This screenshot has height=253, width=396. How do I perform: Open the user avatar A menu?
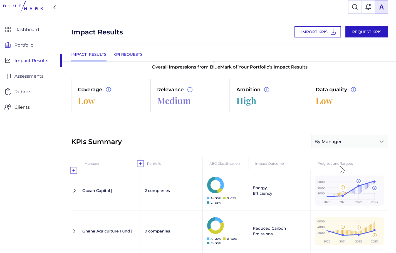pos(381,7)
